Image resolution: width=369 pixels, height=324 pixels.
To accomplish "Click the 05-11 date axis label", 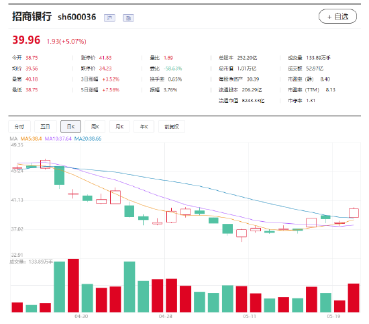I will click(250, 317).
